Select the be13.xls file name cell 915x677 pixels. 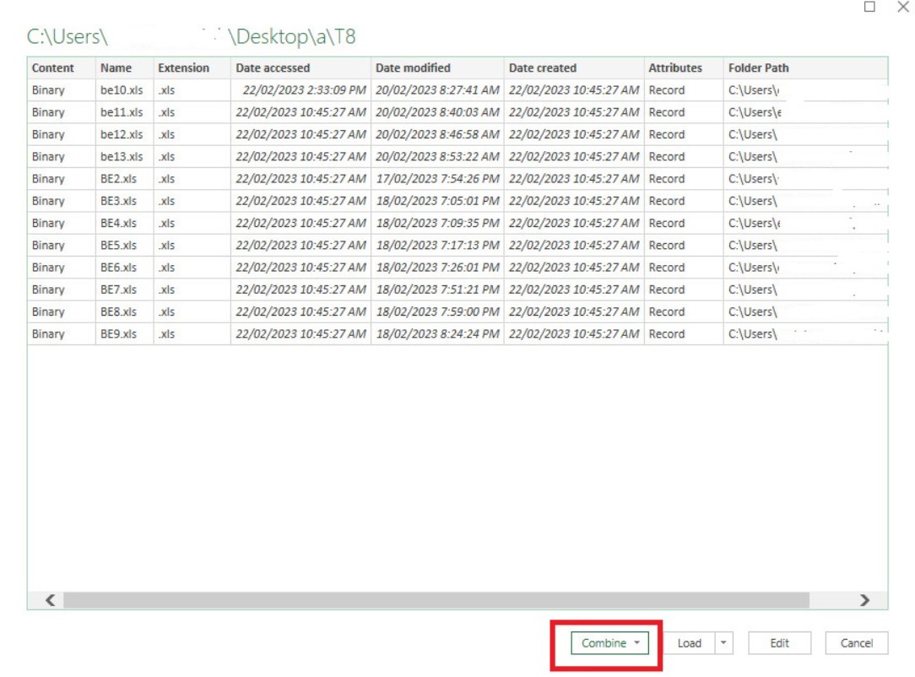pos(124,156)
